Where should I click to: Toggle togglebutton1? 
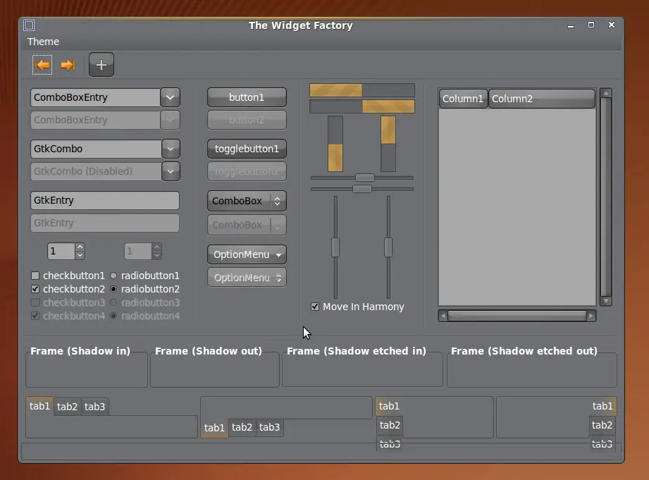coord(247,149)
